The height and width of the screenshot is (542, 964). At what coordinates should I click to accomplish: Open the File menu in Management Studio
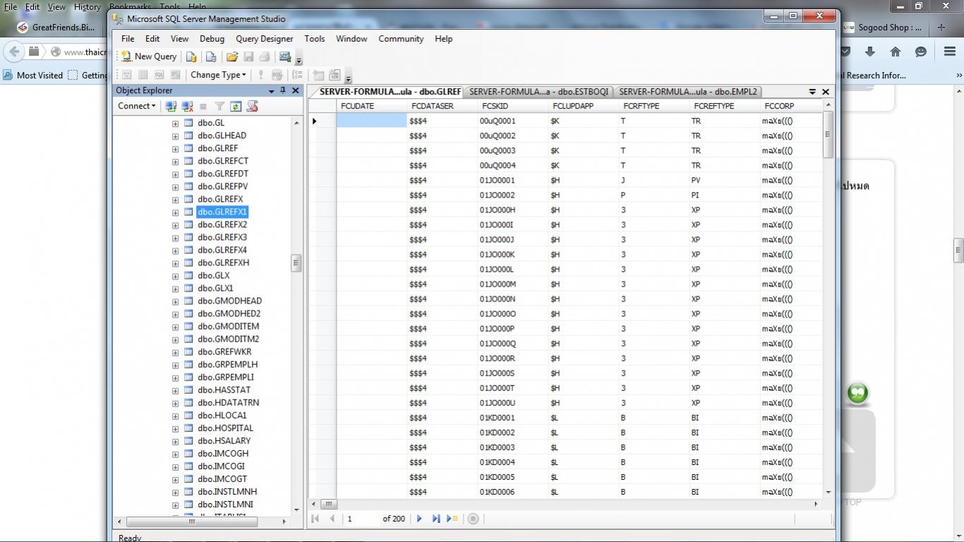click(x=128, y=39)
